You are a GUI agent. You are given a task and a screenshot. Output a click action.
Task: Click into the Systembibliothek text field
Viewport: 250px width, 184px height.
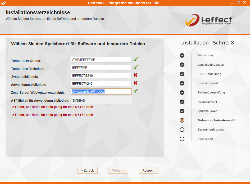pyautogui.click(x=101, y=76)
